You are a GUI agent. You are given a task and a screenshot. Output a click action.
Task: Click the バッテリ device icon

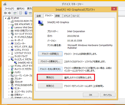(x=12, y=72)
